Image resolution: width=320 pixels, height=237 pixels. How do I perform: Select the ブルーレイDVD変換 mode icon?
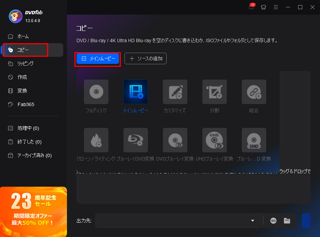pos(136,140)
